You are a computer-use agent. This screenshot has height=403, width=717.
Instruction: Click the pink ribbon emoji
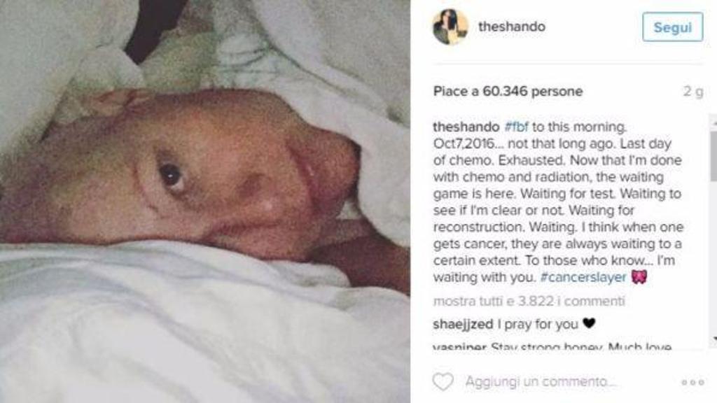point(639,277)
